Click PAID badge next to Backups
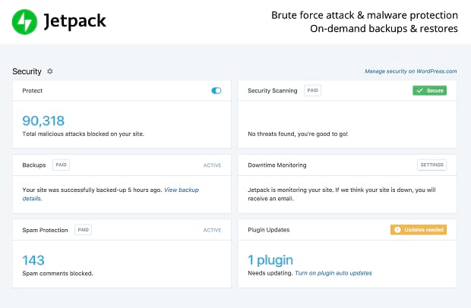Viewport: 471px width, 308px height. (61, 165)
